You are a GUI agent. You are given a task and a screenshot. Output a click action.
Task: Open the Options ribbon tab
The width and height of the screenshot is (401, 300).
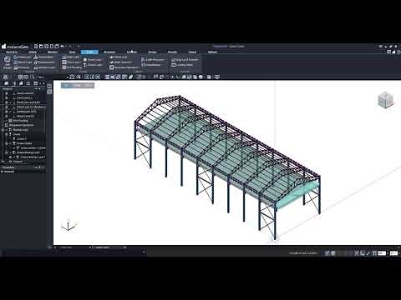click(212, 52)
